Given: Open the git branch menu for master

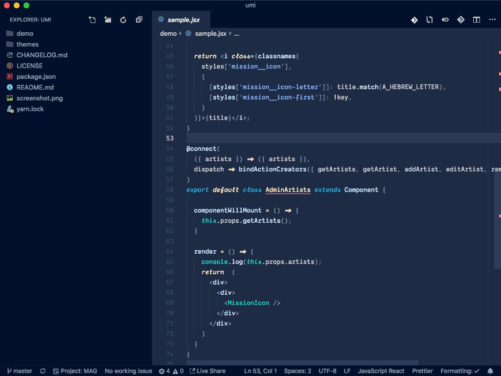Looking at the screenshot, I should [19, 371].
